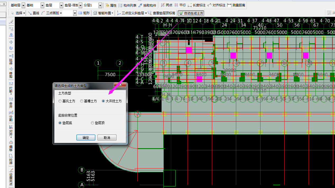335x188 pixels.
Task: Choose 基槽土方 earthwork type
Action: click(x=89, y=101)
